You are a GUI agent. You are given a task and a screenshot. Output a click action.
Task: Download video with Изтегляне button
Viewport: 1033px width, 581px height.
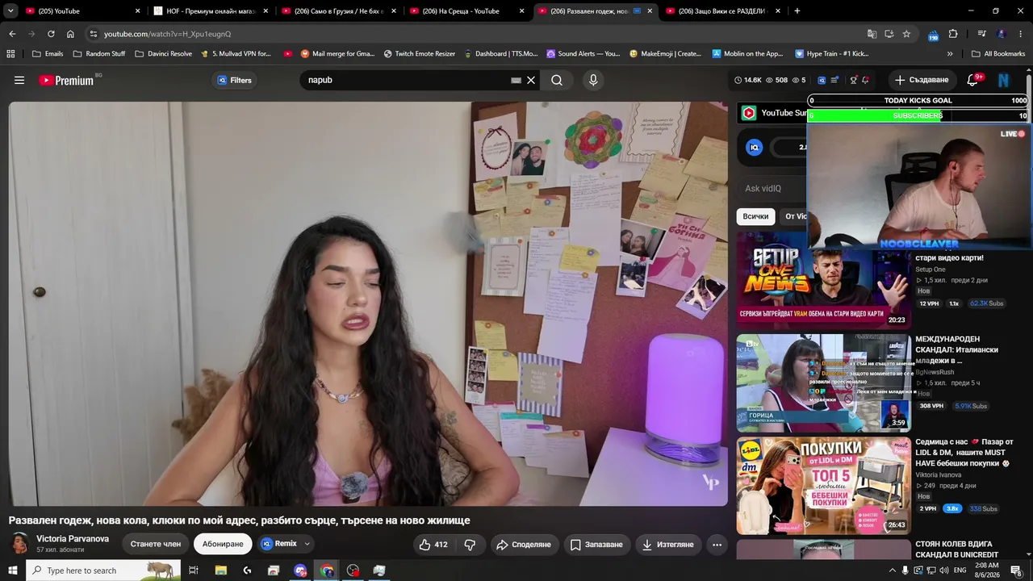[x=667, y=545]
